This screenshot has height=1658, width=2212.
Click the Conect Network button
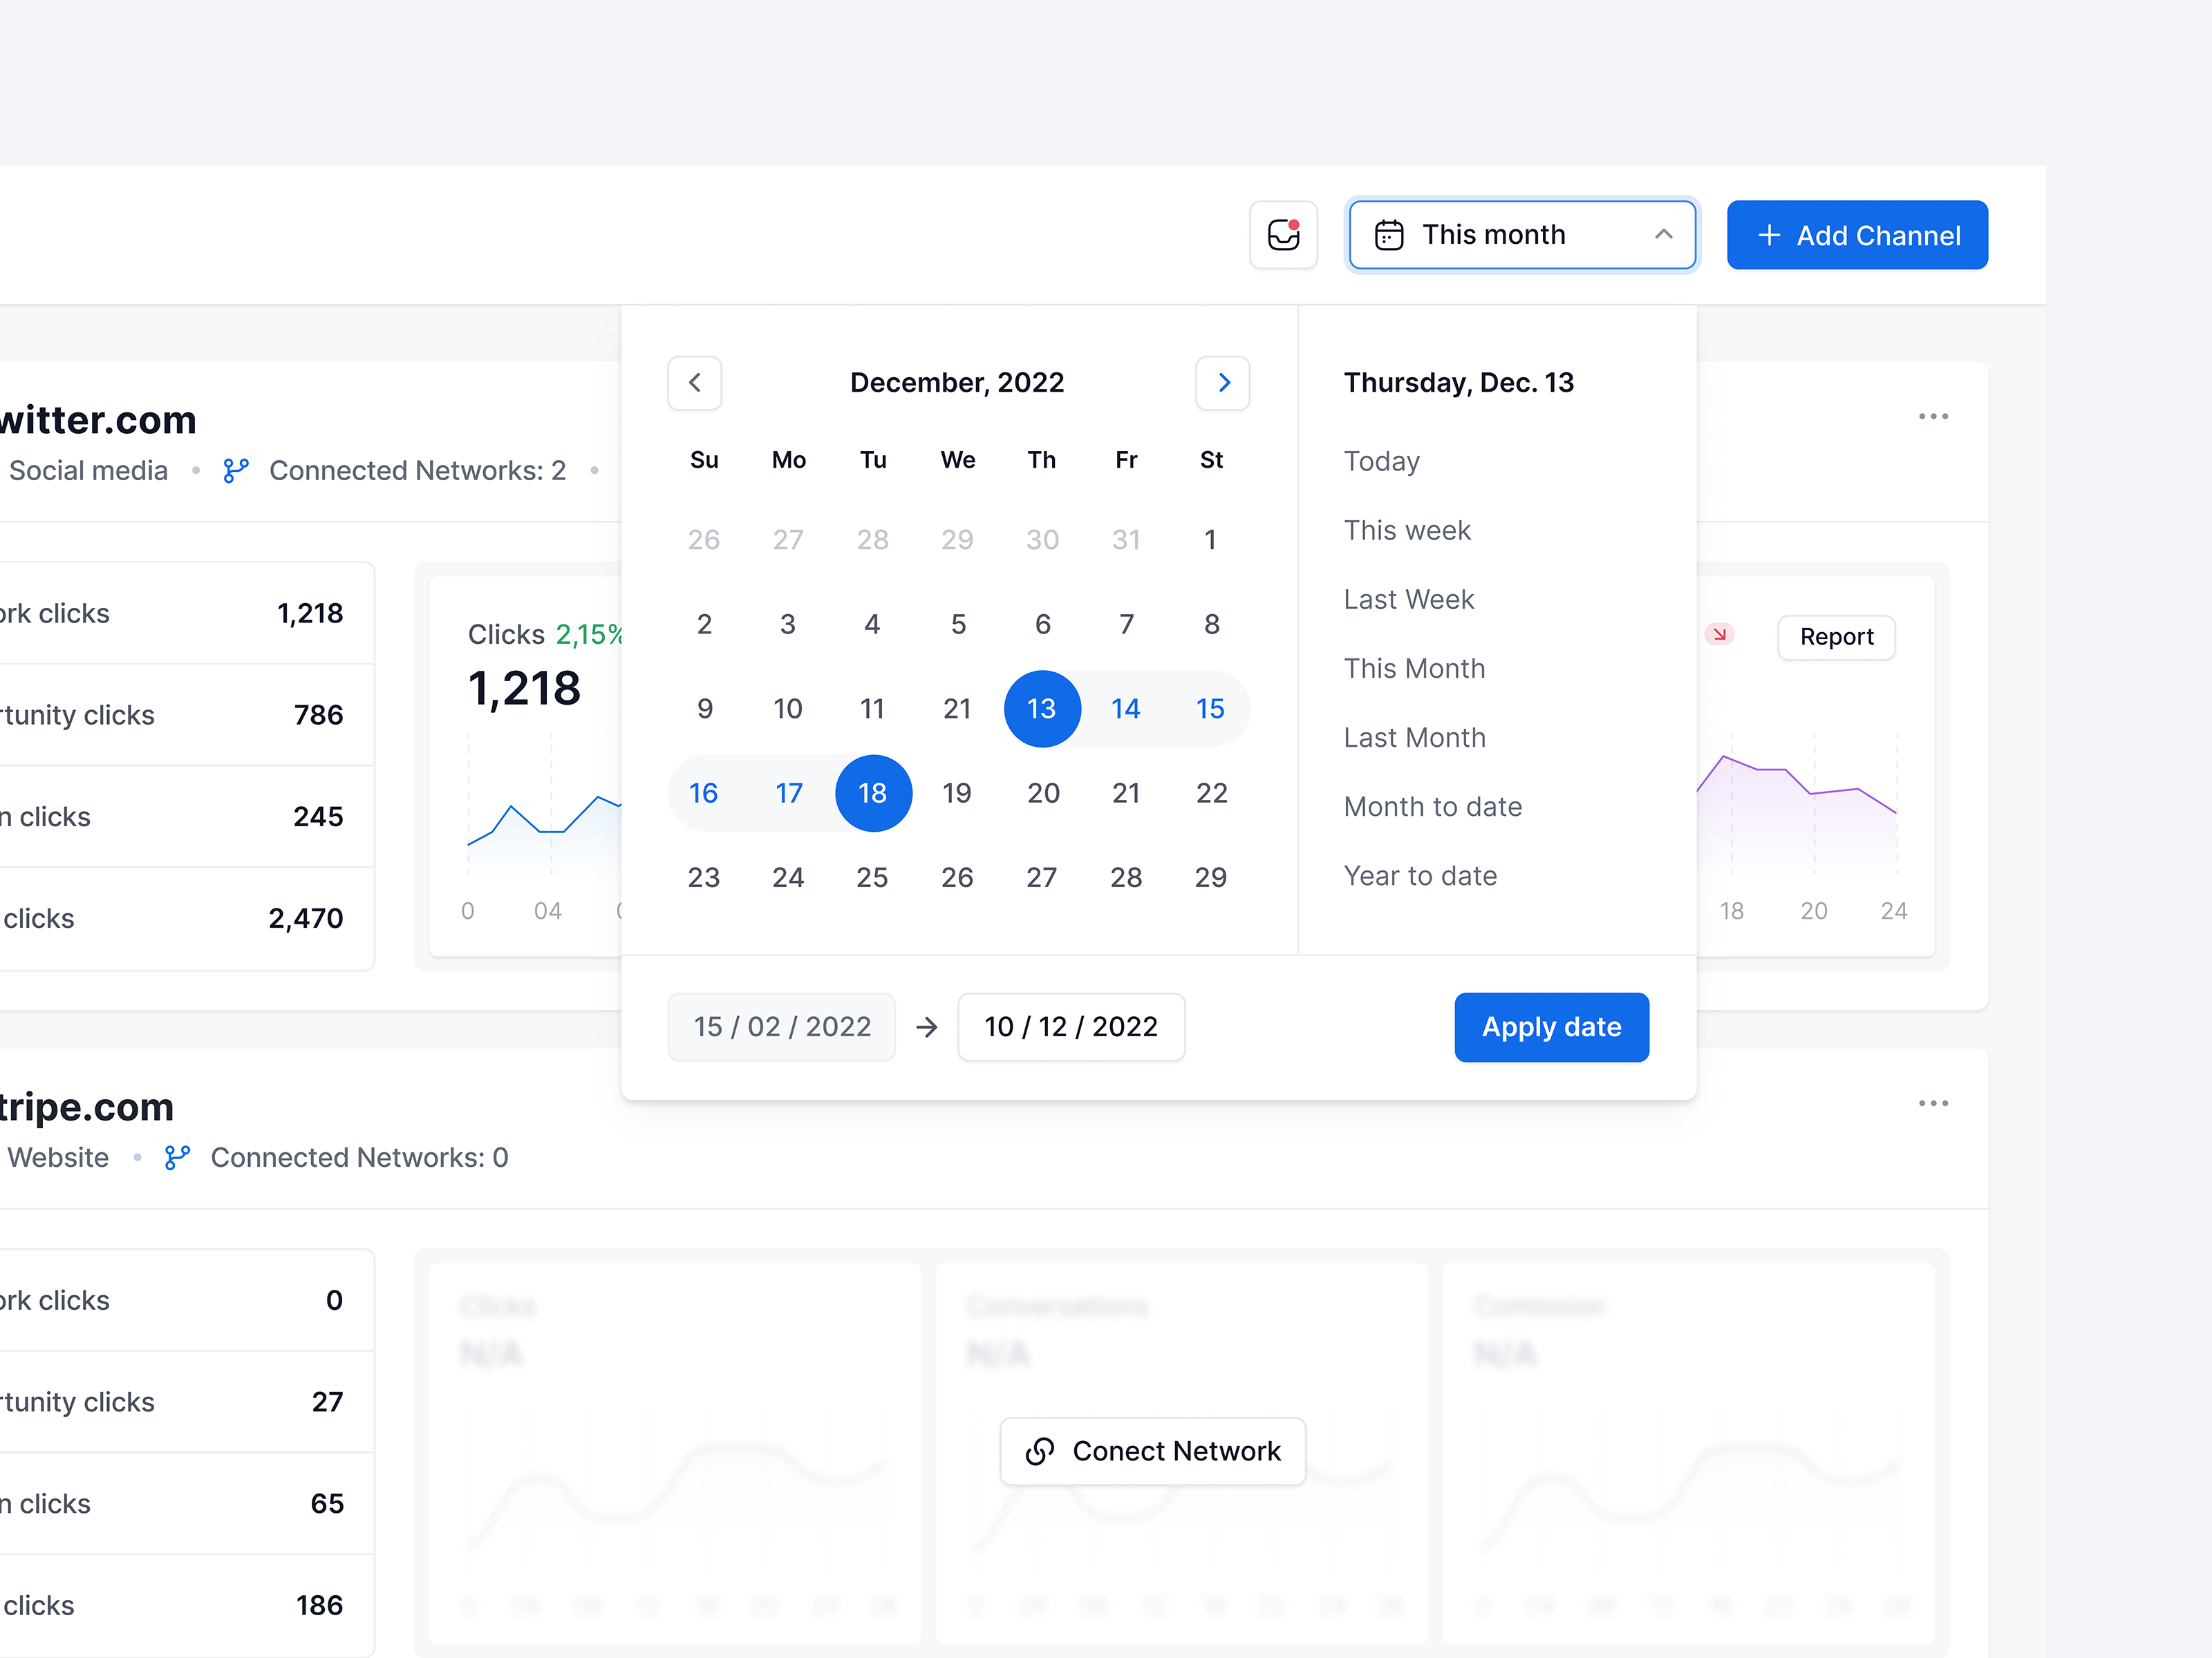coord(1152,1451)
